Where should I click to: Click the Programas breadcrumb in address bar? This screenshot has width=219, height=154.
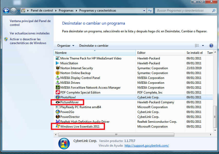point(66,11)
